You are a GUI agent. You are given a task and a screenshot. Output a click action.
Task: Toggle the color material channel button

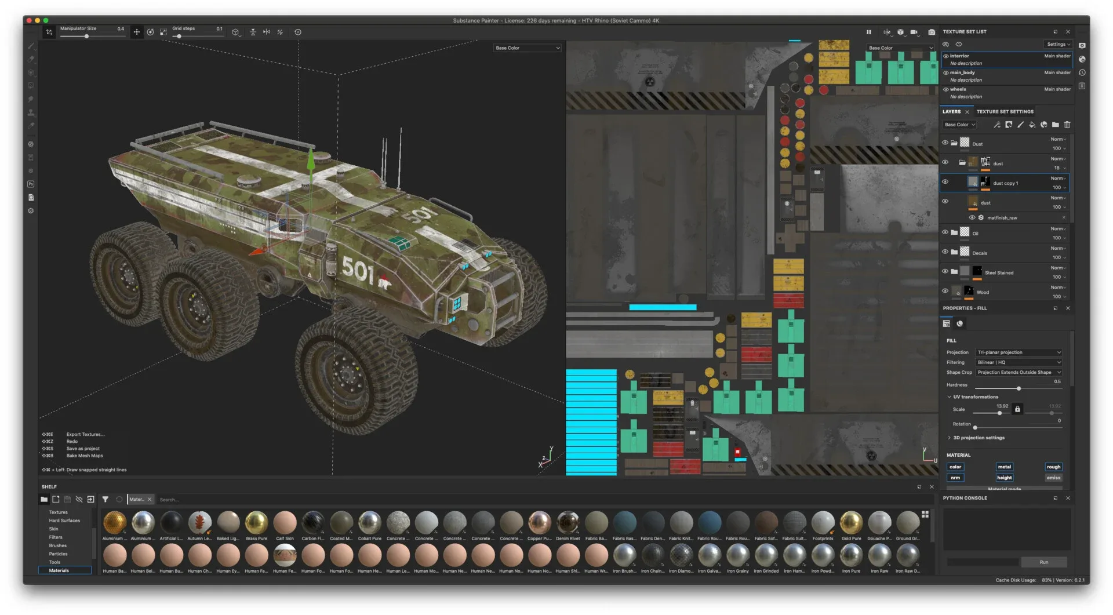coord(955,467)
